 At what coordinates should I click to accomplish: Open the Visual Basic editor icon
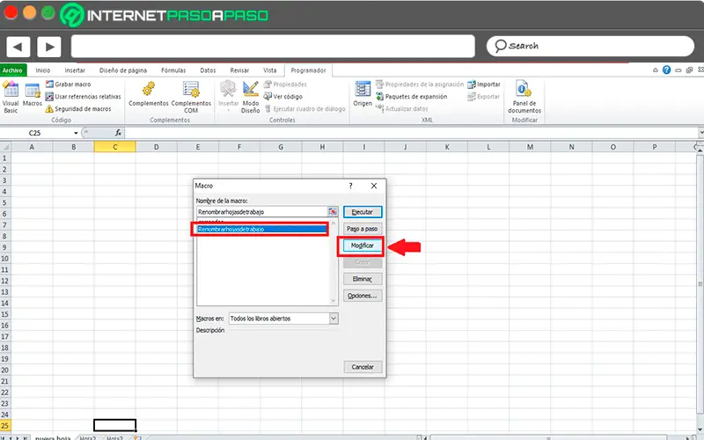click(11, 97)
